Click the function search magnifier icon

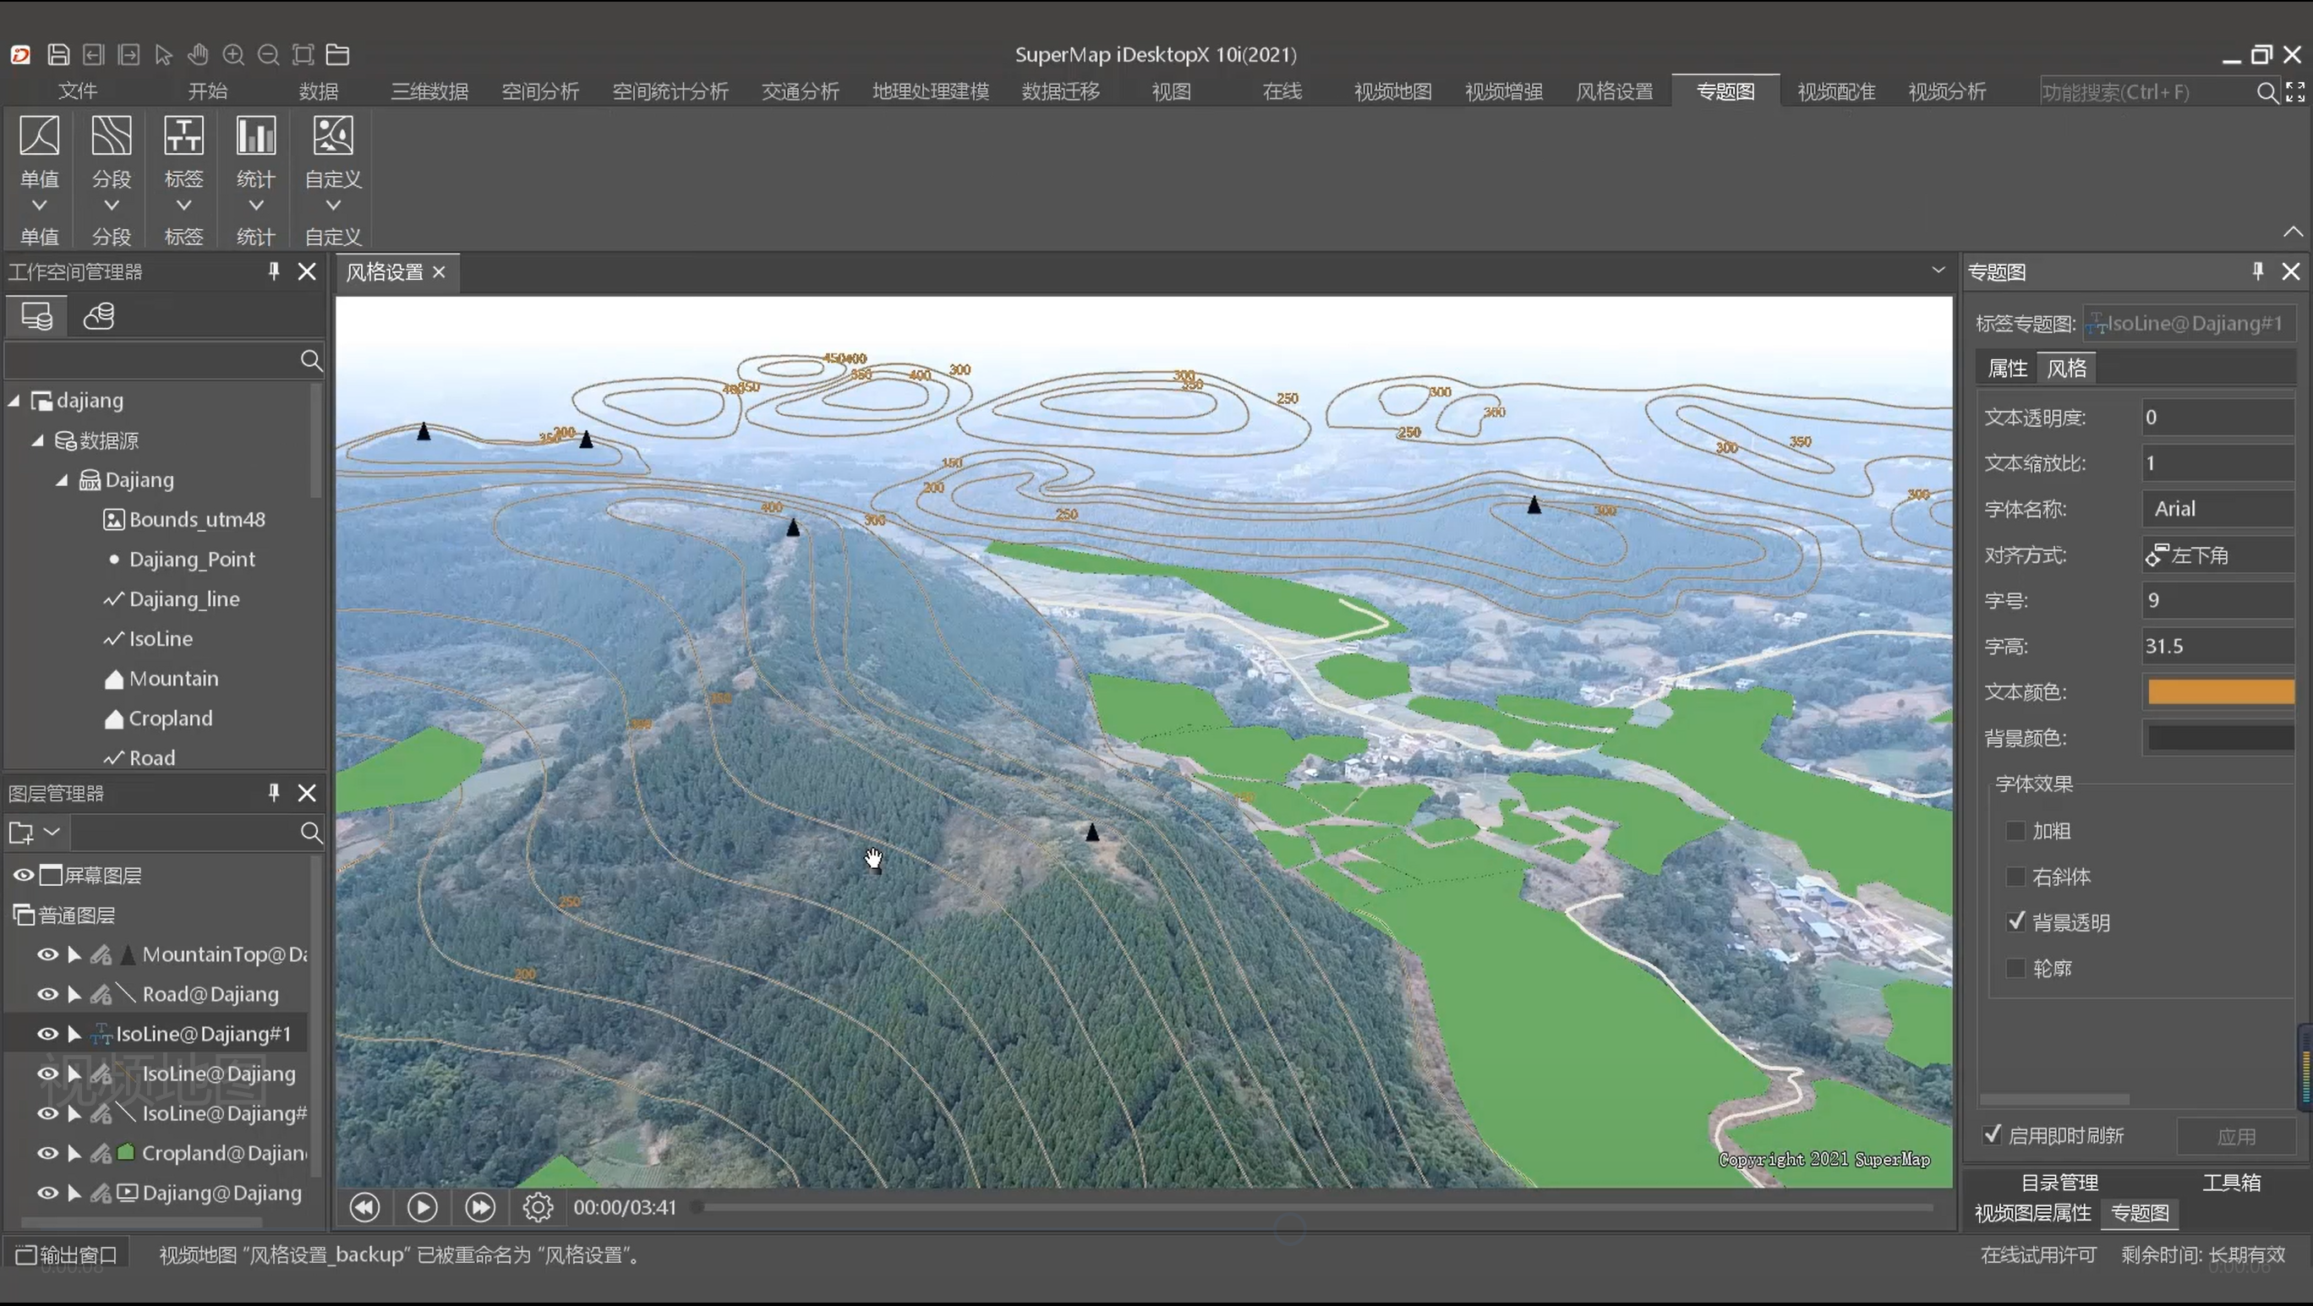pos(2267,91)
